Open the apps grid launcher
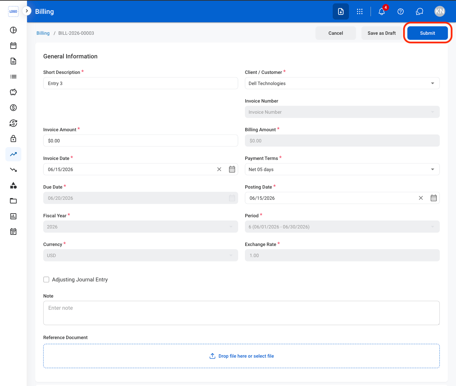Viewport: 456px width, 386px height. coord(360,11)
